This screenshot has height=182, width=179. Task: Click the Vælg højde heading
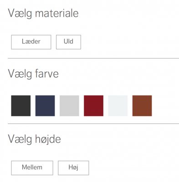tap(34, 139)
